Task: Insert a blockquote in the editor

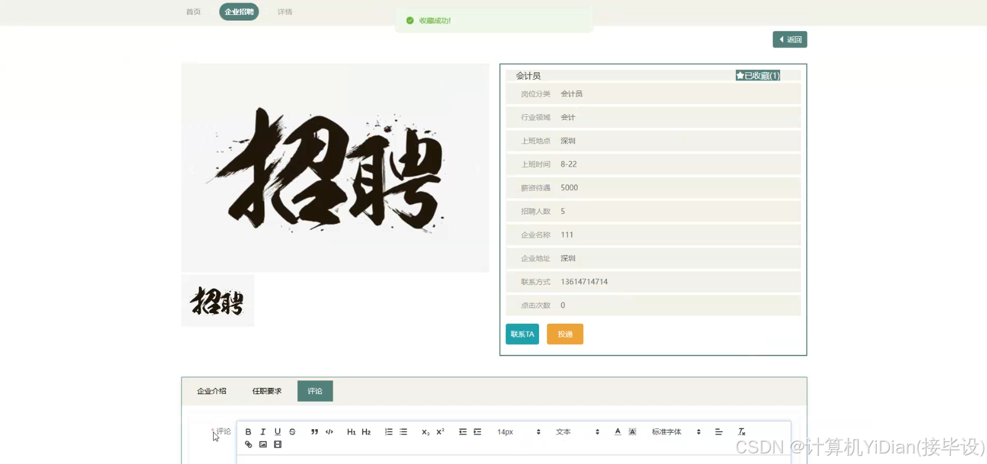Action: click(x=315, y=432)
